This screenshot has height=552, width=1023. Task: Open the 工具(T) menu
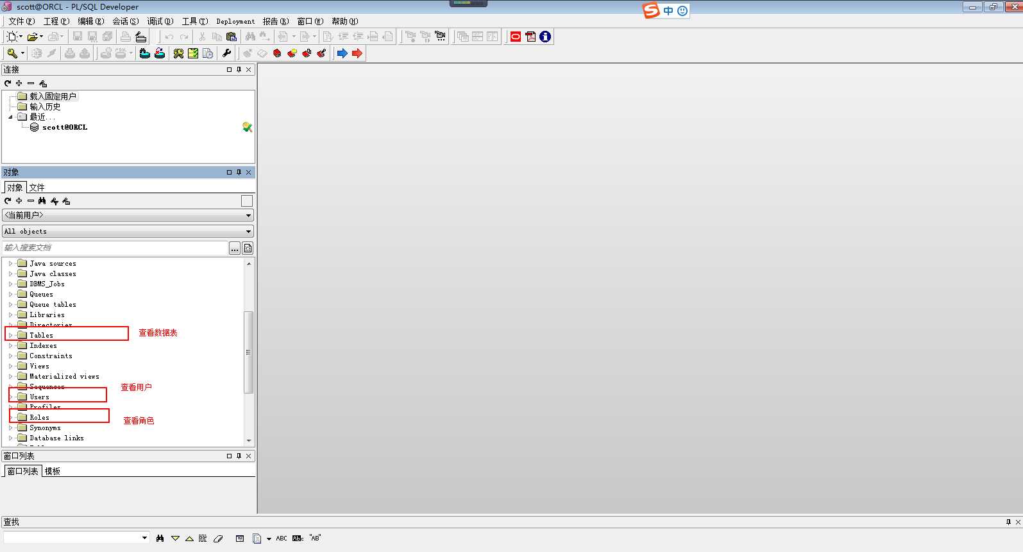[195, 21]
